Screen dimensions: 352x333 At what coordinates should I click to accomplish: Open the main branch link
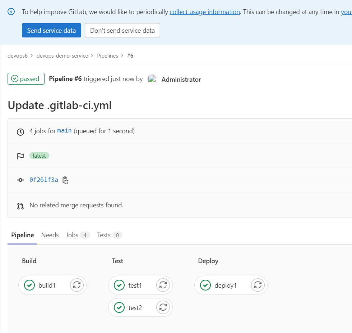[64, 131]
